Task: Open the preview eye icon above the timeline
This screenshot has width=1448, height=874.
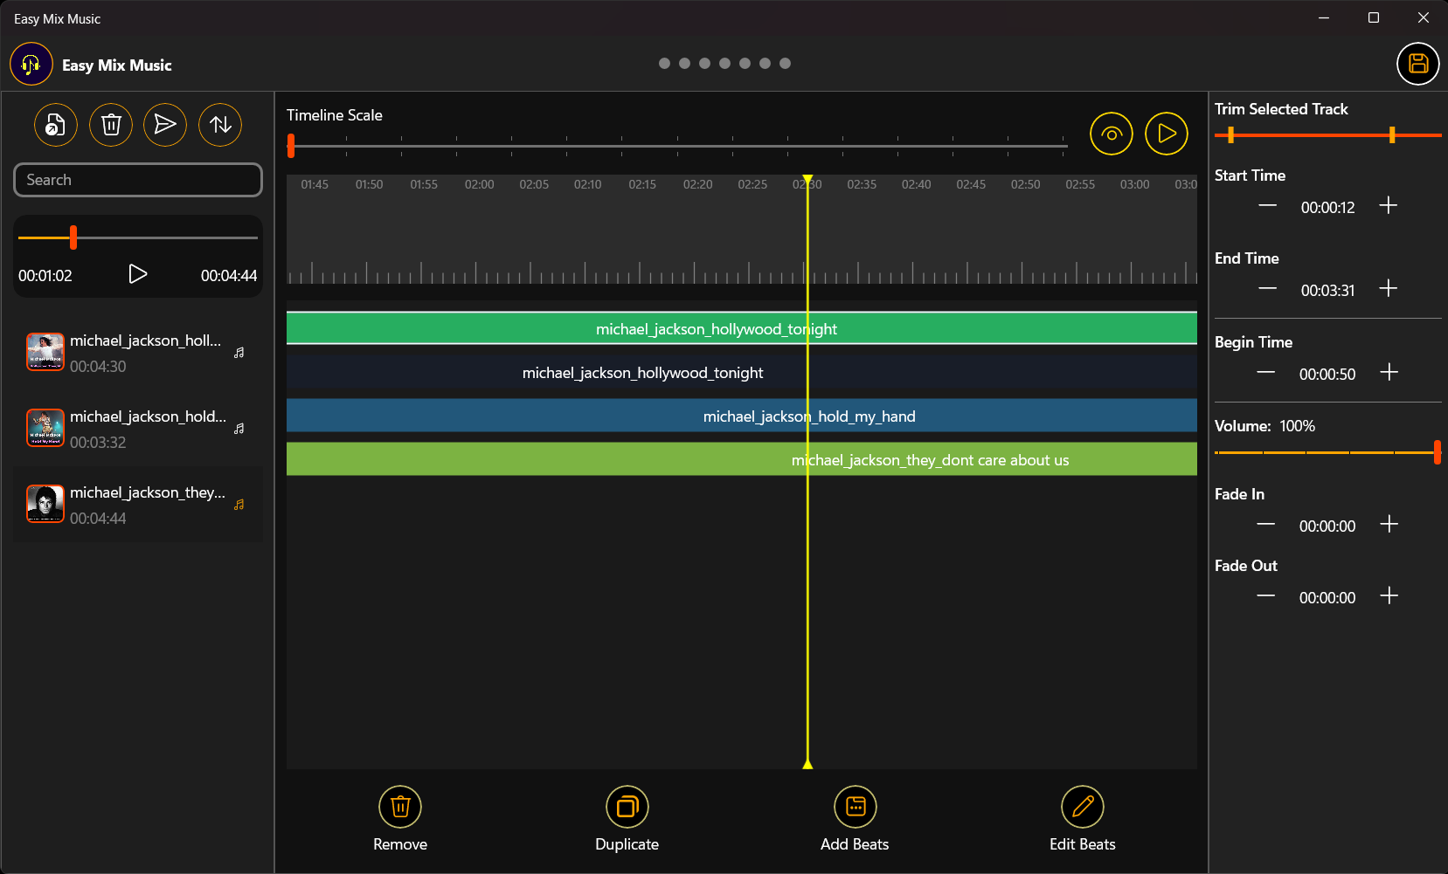Action: [x=1111, y=133]
